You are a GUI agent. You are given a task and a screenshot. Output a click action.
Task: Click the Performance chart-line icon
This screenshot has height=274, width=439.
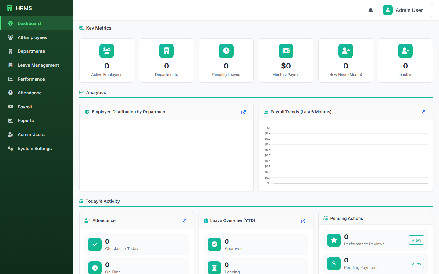(x=10, y=79)
